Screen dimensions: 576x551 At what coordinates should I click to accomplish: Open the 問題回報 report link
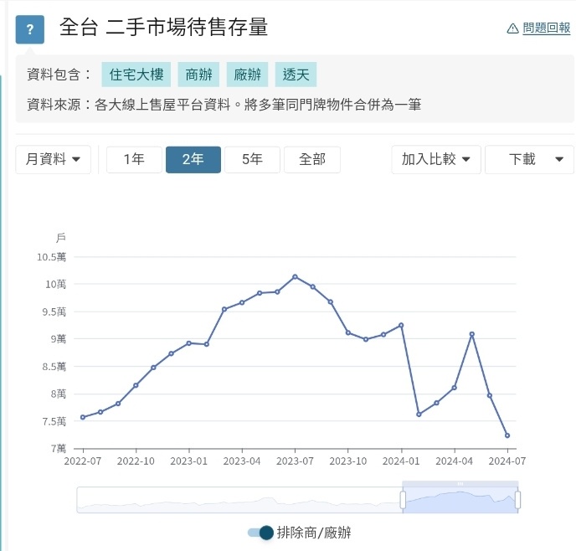point(546,28)
